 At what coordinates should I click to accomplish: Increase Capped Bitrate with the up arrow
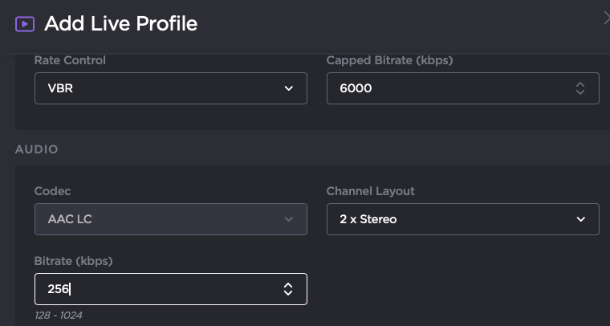(x=580, y=84)
